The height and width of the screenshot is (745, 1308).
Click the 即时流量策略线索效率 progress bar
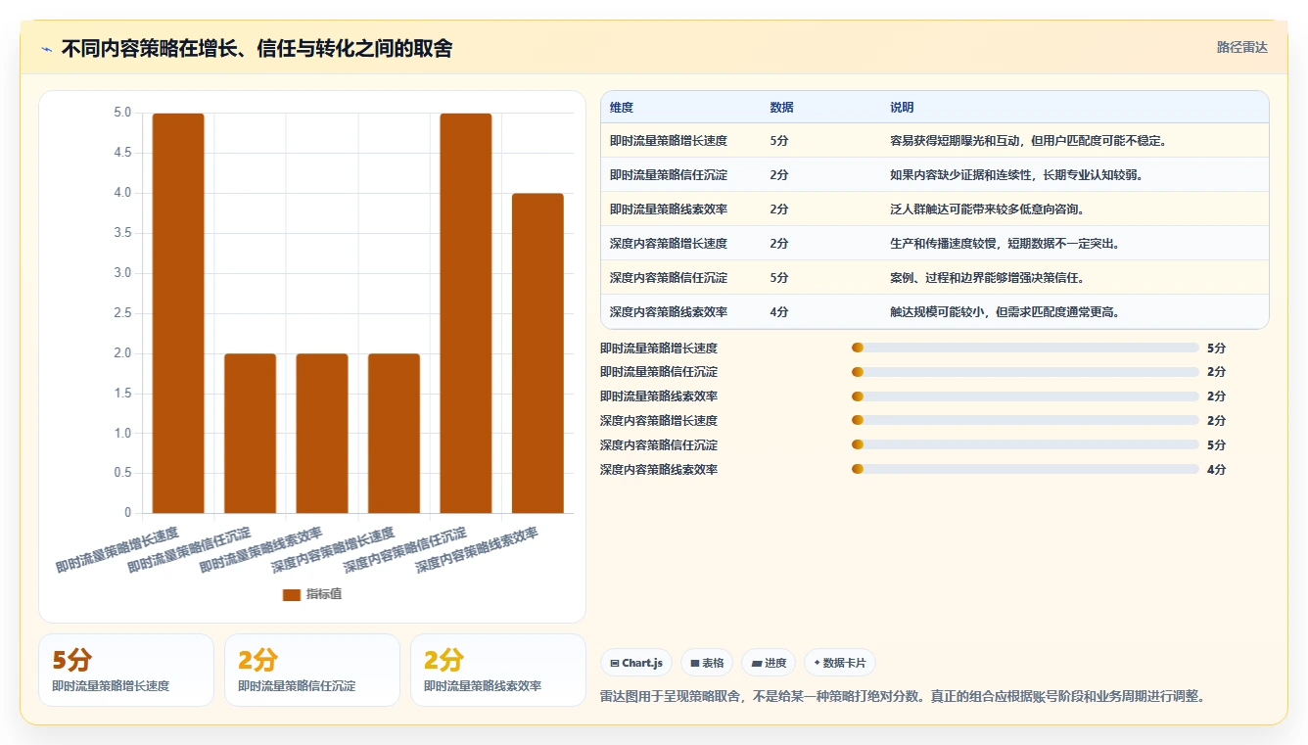[x=1025, y=396]
